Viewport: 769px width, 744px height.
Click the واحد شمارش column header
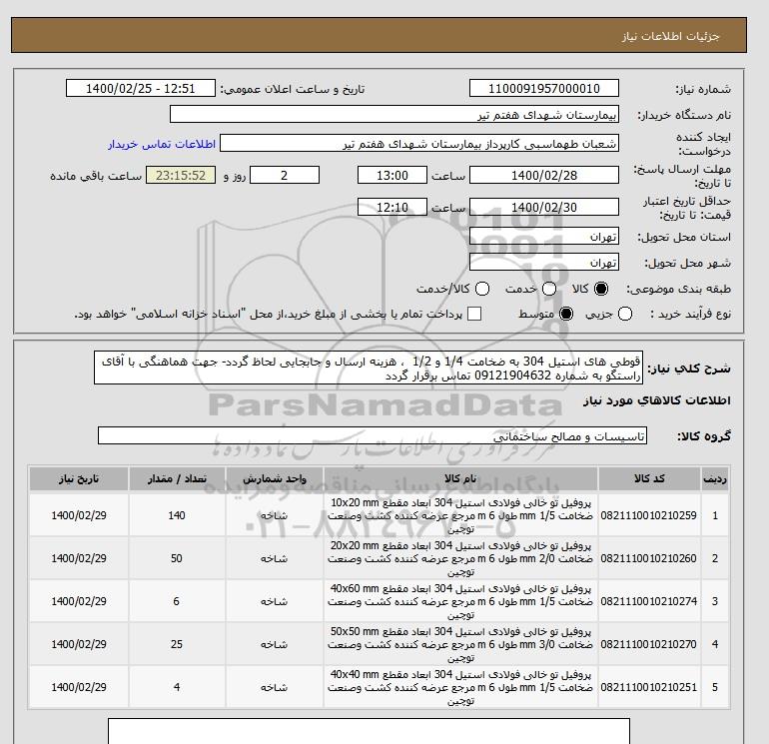tap(275, 479)
